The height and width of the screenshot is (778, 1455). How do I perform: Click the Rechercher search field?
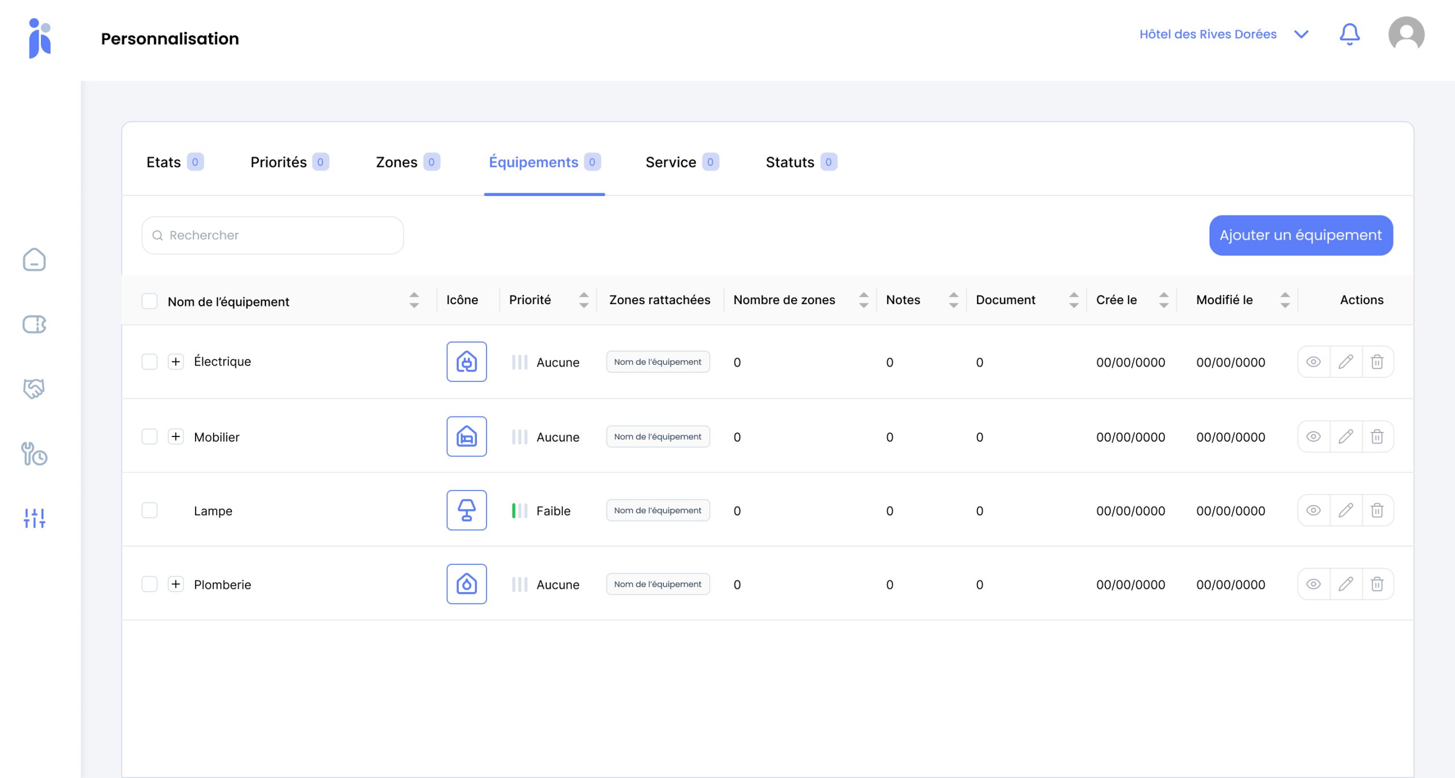click(x=273, y=235)
